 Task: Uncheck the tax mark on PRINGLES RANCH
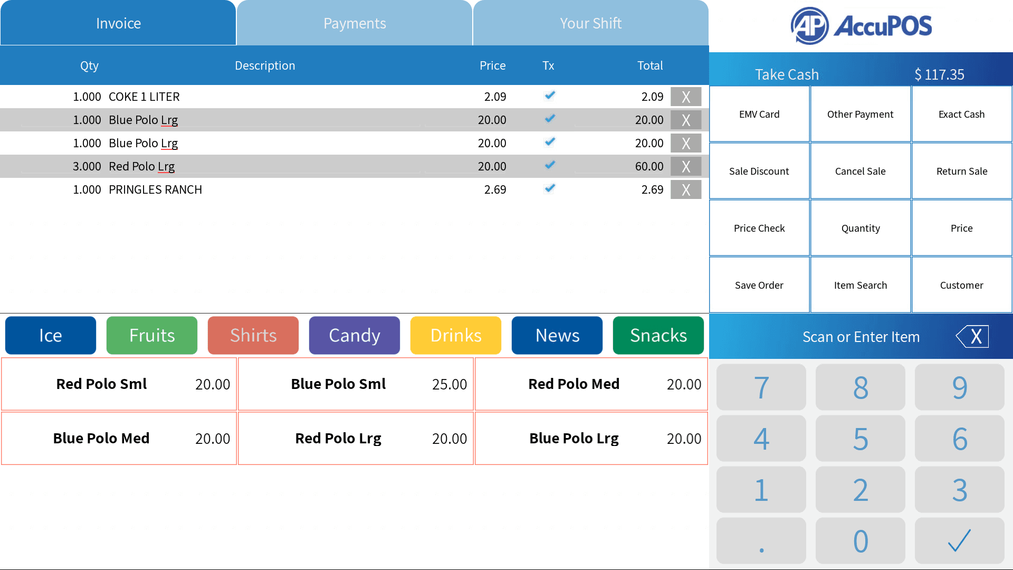550,188
